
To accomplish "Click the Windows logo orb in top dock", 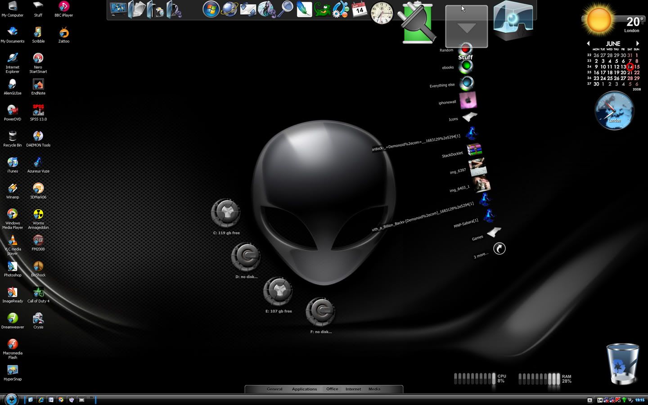I will point(211,9).
